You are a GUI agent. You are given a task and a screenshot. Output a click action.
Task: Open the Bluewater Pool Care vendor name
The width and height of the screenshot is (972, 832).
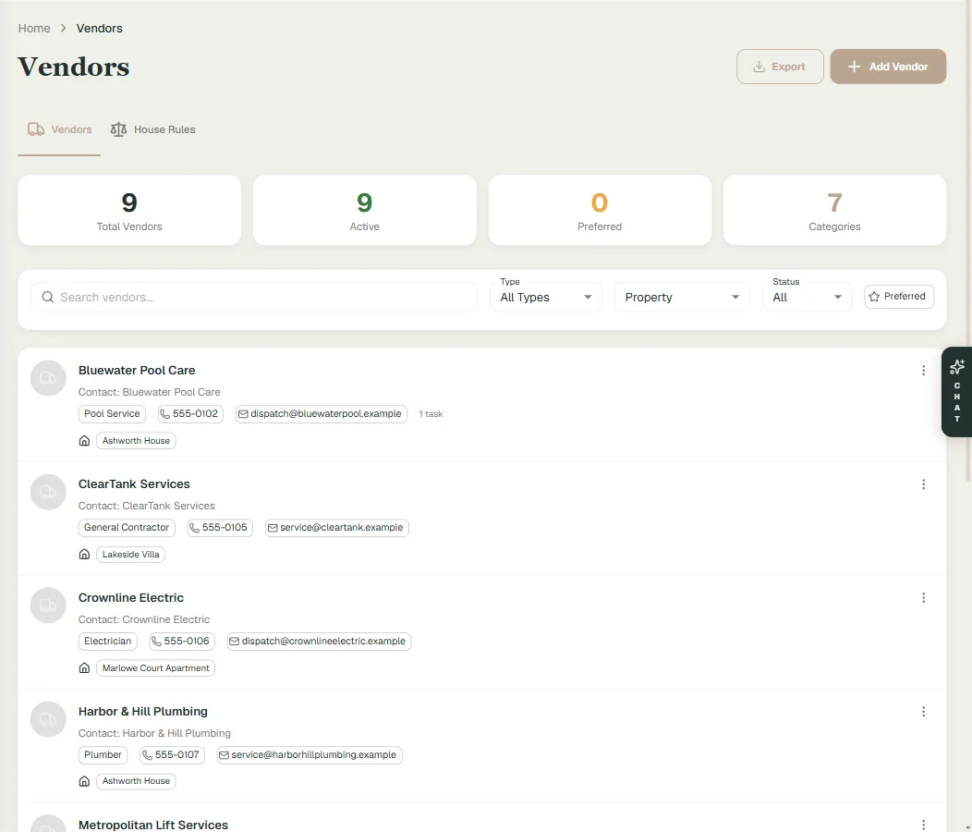click(137, 371)
